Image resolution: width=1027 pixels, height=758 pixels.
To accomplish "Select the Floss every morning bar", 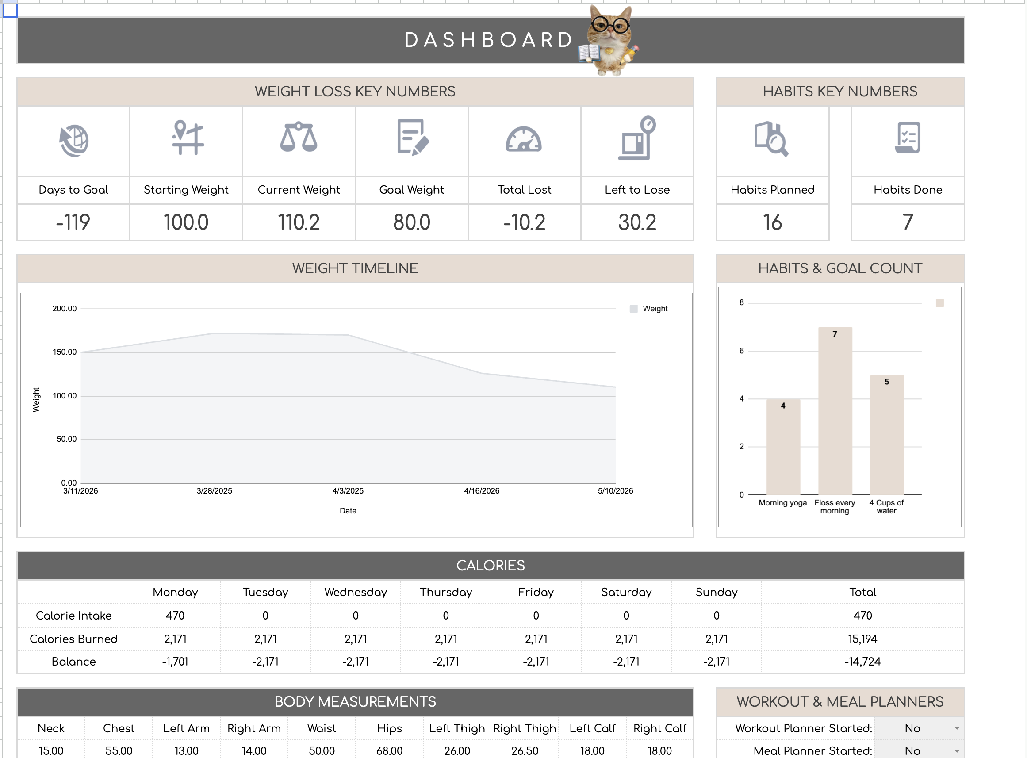I will [x=835, y=411].
